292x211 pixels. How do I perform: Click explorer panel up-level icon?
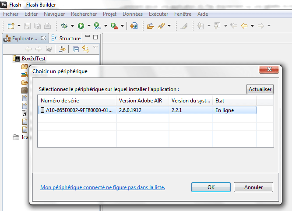[x=49, y=49]
